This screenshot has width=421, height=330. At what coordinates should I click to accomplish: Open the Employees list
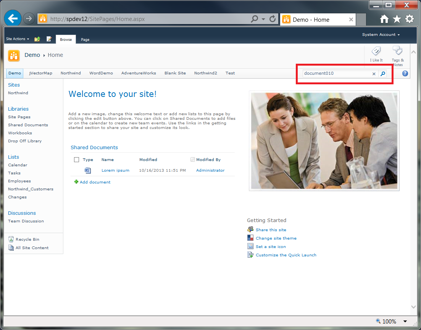19,181
